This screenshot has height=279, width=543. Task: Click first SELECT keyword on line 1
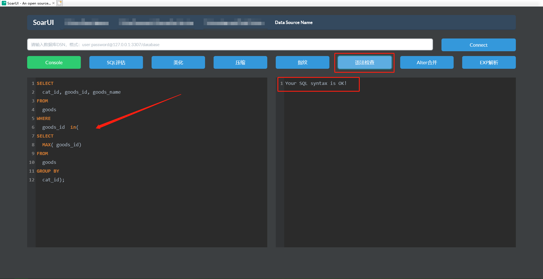[x=45, y=83]
